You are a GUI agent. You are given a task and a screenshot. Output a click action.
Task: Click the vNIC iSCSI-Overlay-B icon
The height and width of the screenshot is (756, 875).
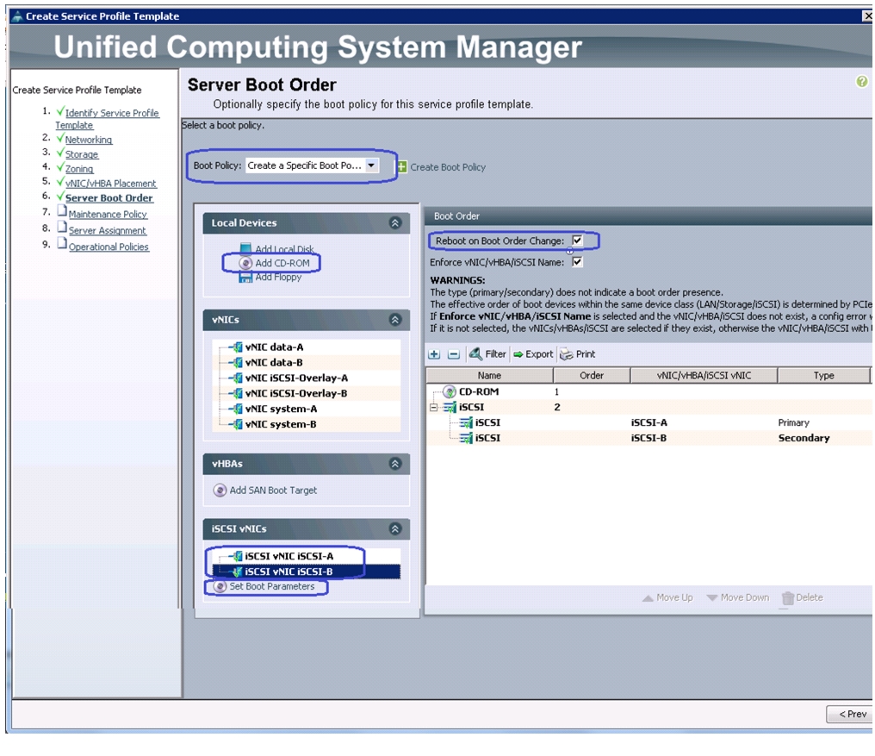(x=237, y=393)
